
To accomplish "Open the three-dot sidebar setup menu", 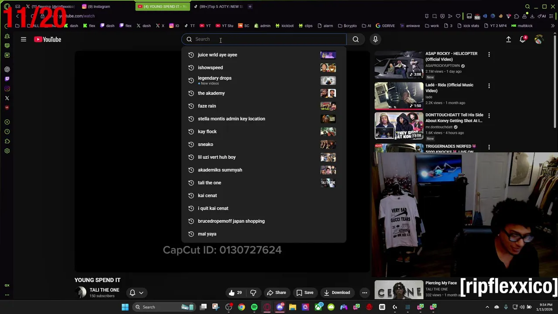I will point(7,295).
